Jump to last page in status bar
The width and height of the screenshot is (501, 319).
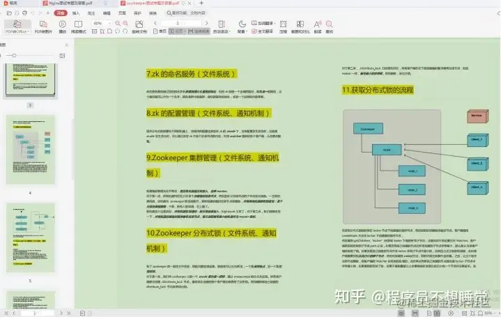click(x=69, y=313)
